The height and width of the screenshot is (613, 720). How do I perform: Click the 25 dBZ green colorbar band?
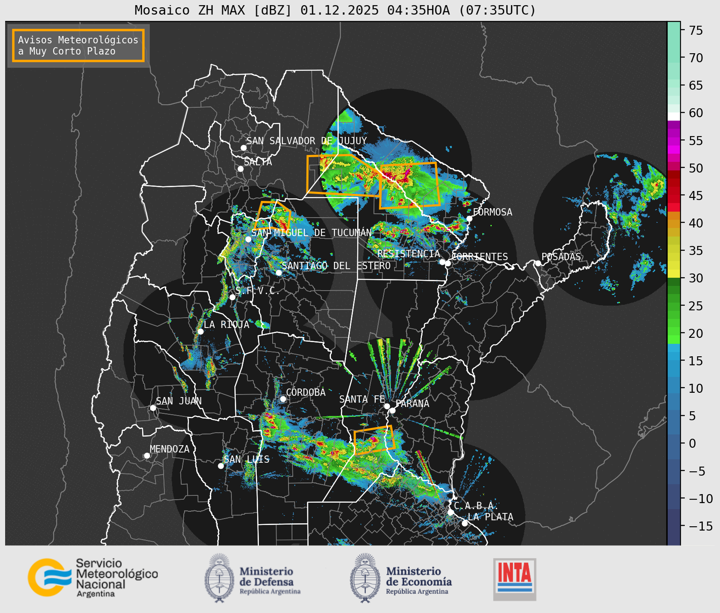pyautogui.click(x=674, y=306)
